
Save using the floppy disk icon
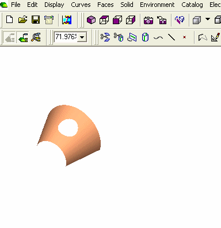(36, 20)
